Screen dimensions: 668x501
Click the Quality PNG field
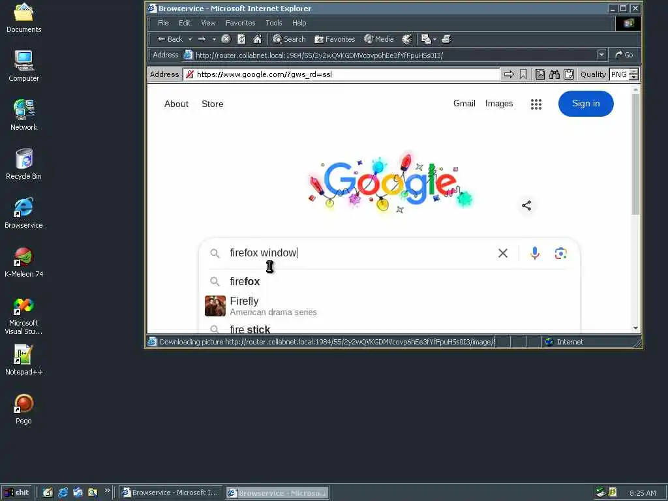point(619,74)
